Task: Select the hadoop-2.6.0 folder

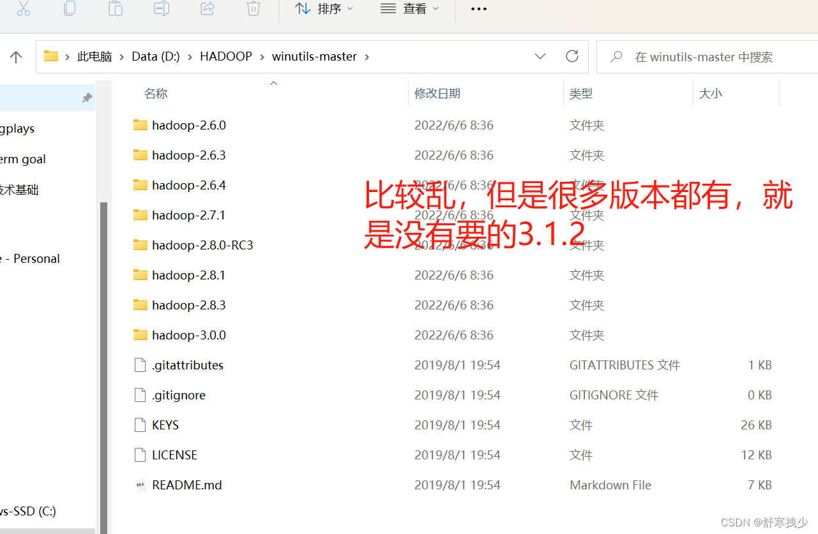Action: (189, 125)
